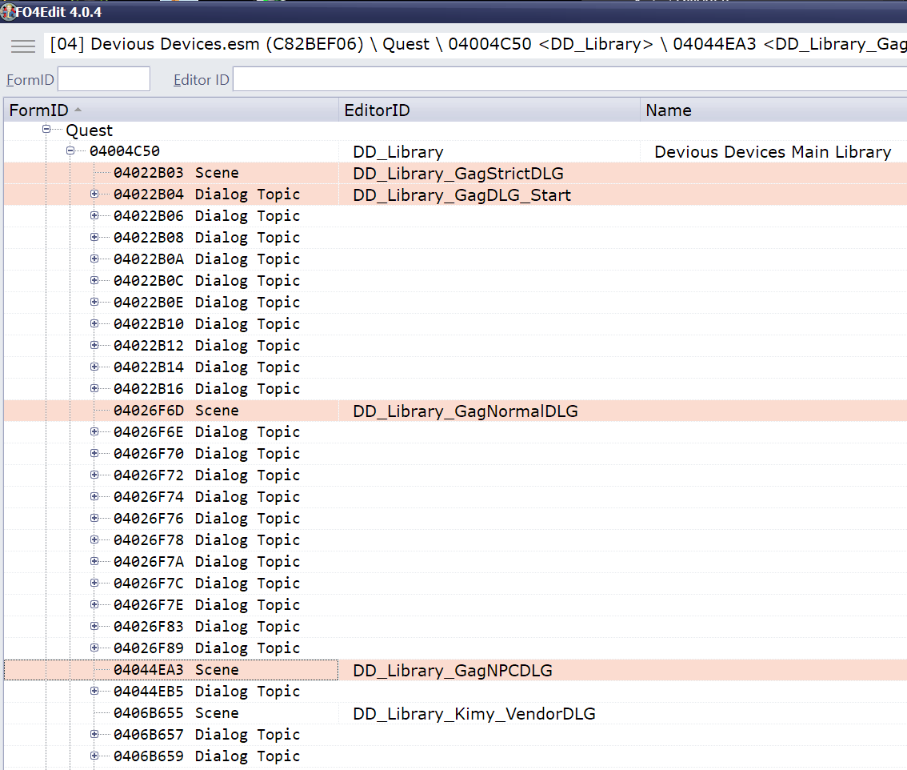This screenshot has width=907, height=770.
Task: Expand Dialog Topic 04026F6E
Action: coord(94,431)
